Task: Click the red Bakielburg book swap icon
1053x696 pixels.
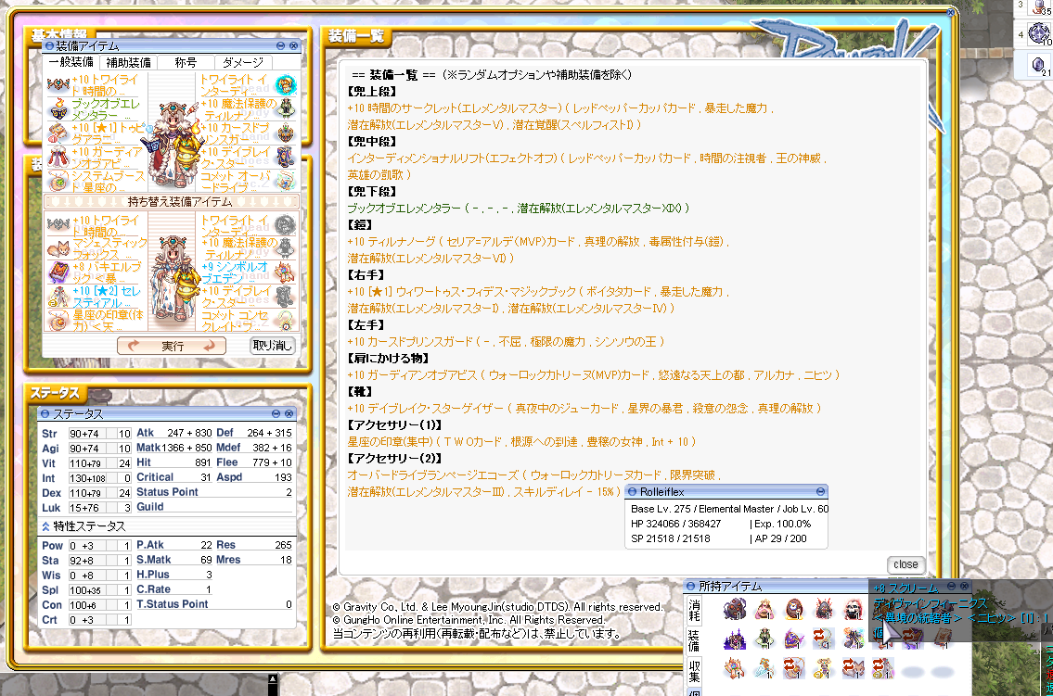Action: 58,272
